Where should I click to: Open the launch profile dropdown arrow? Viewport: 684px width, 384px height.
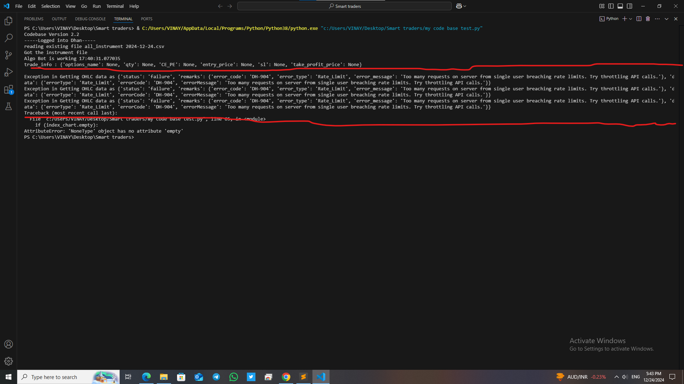631,19
